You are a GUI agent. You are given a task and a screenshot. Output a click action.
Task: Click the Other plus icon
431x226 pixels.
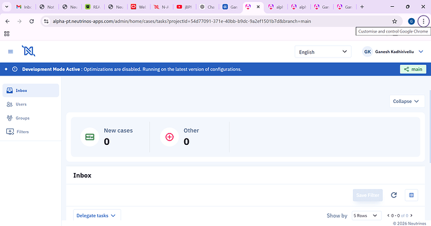click(x=169, y=137)
